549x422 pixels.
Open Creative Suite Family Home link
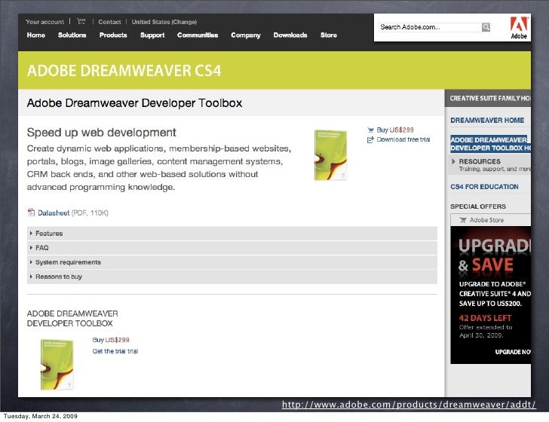tap(490, 98)
